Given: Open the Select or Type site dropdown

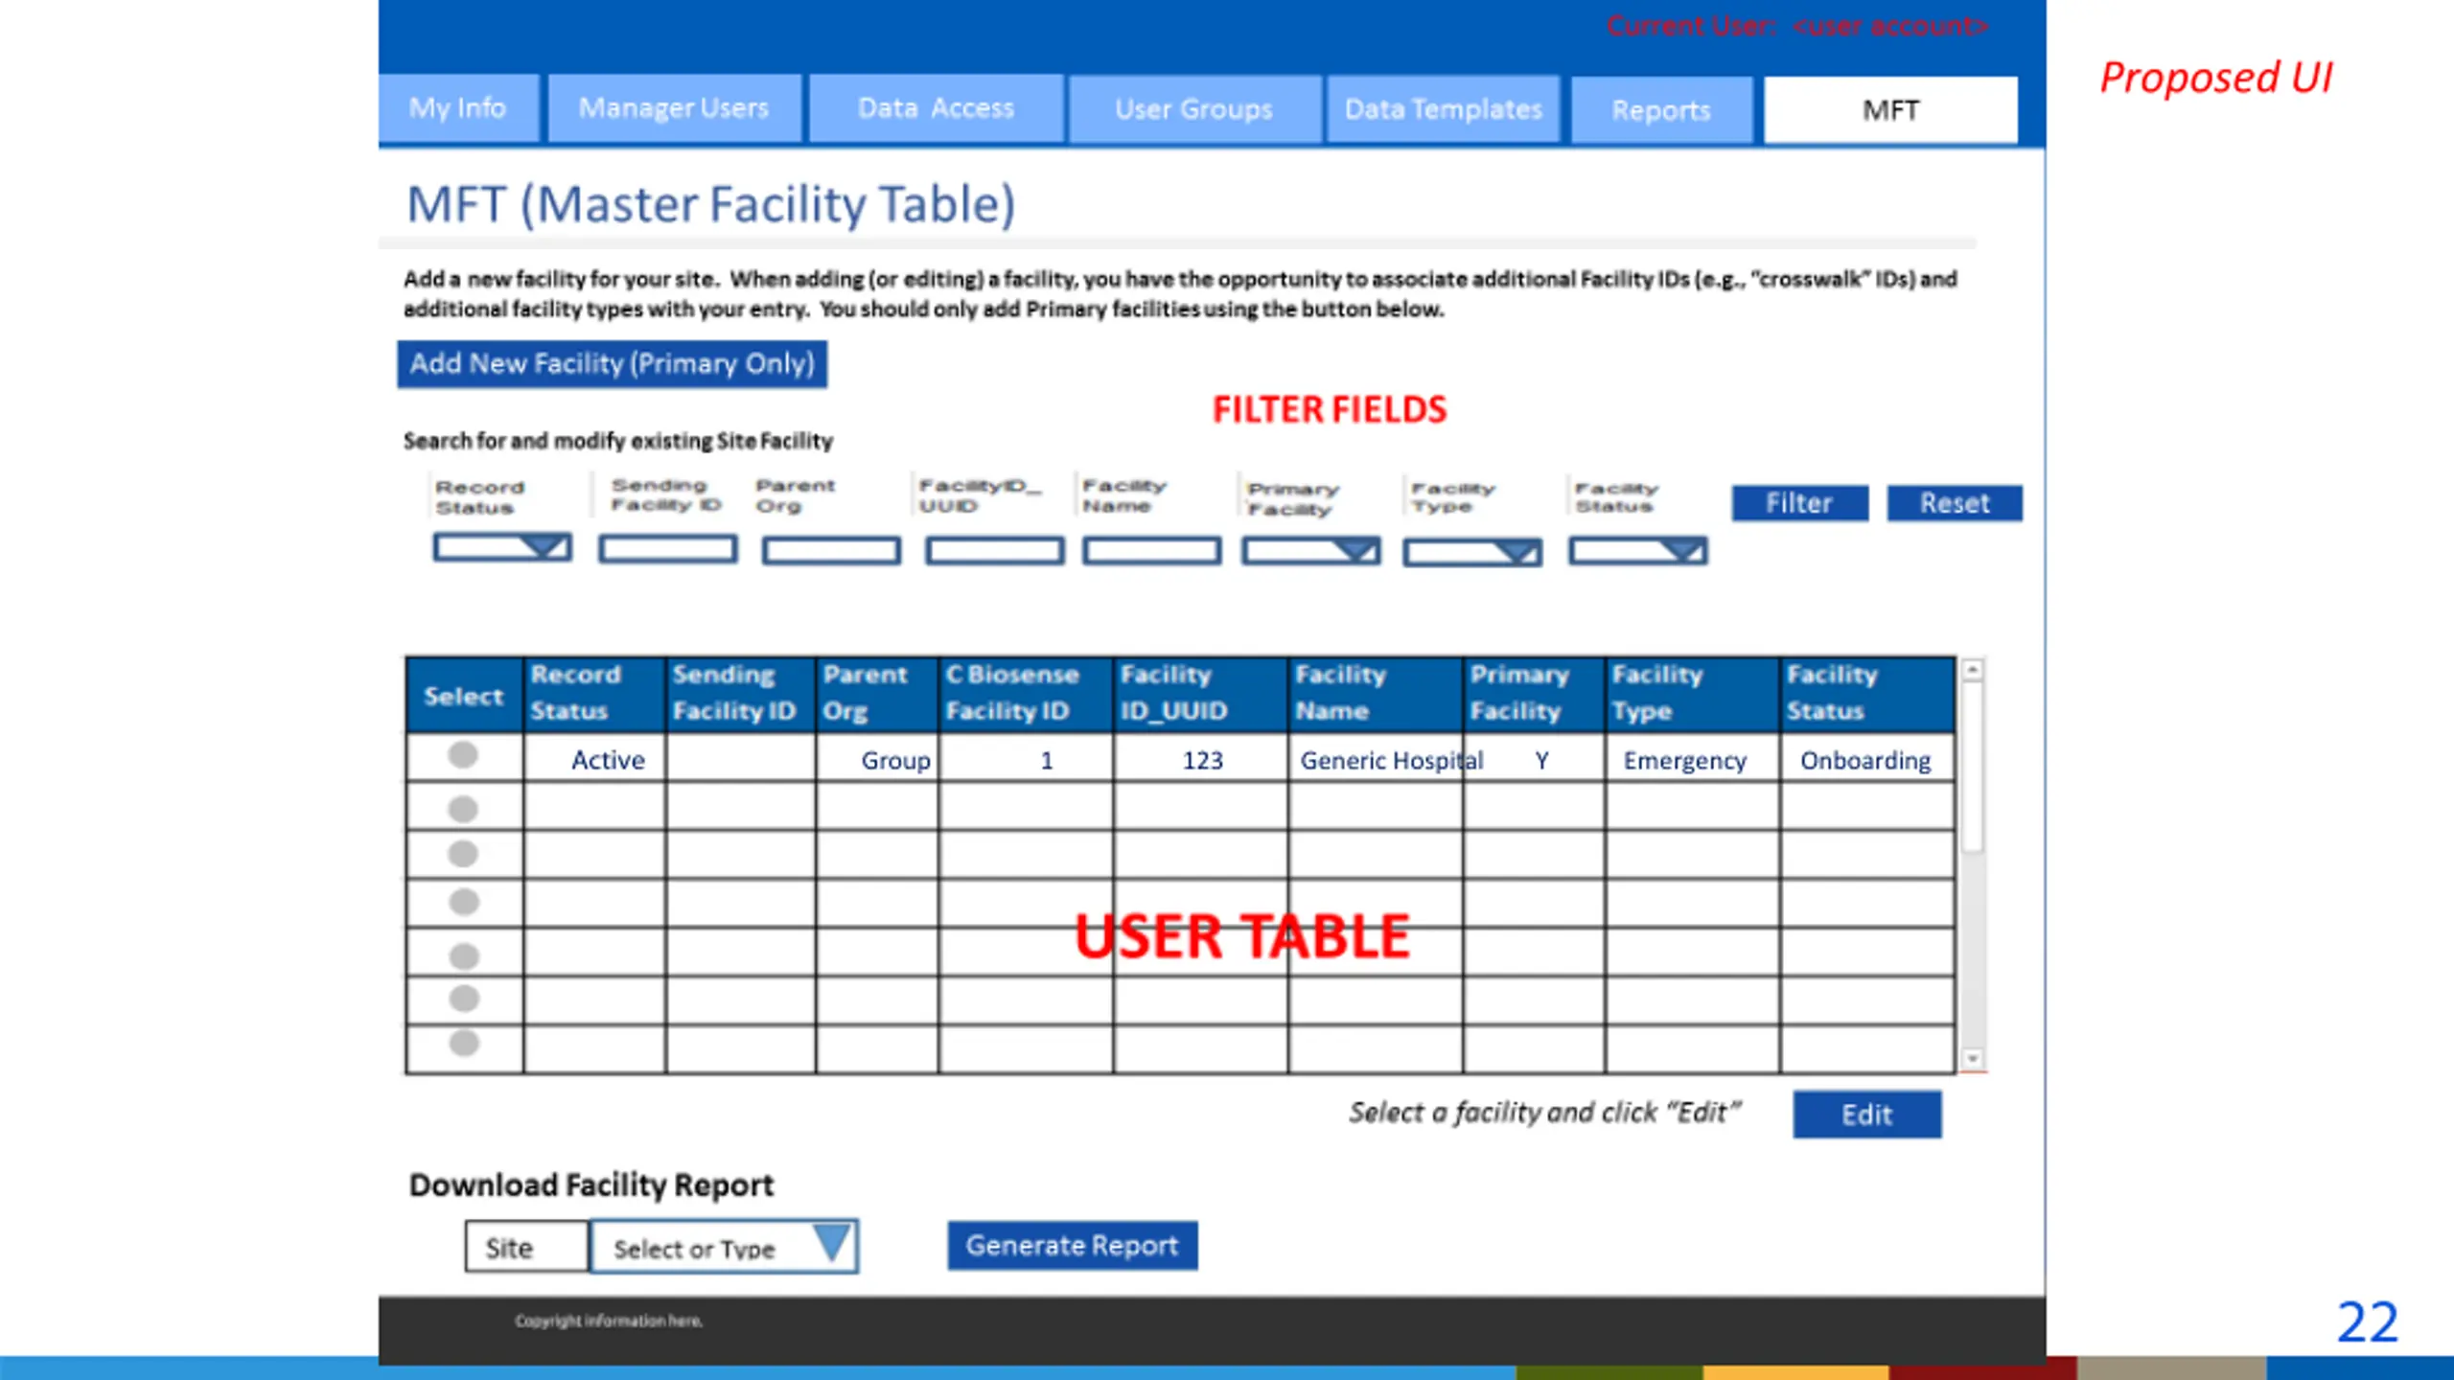Looking at the screenshot, I should pyautogui.click(x=830, y=1245).
